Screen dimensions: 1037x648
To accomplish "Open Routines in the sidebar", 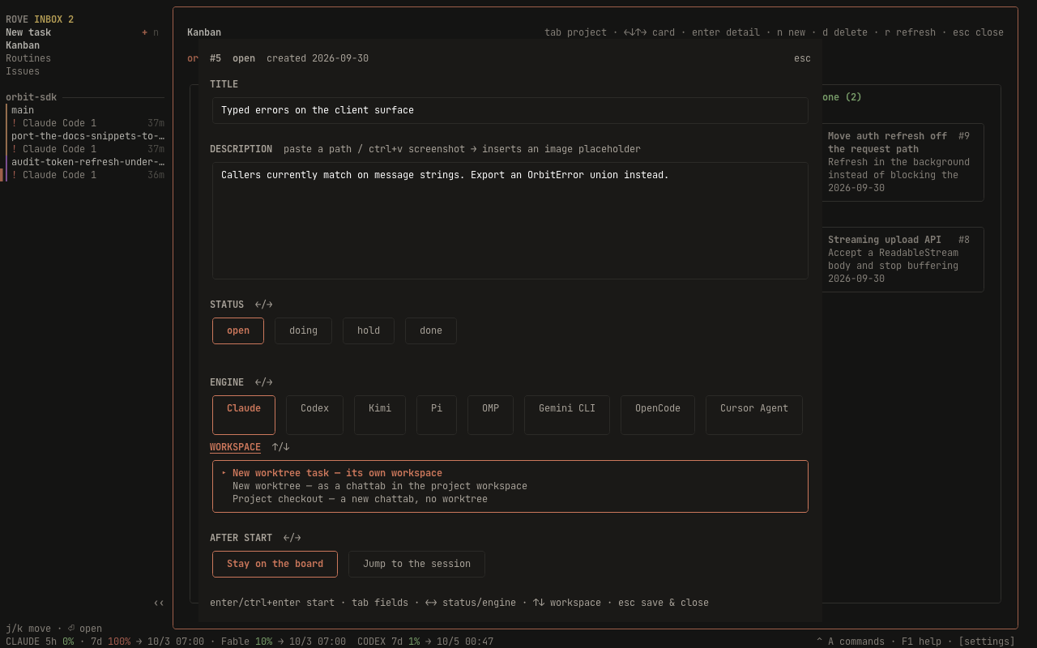I will [28, 58].
